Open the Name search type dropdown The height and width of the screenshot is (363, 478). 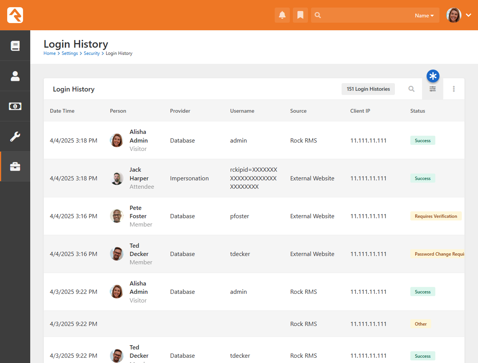(x=424, y=16)
